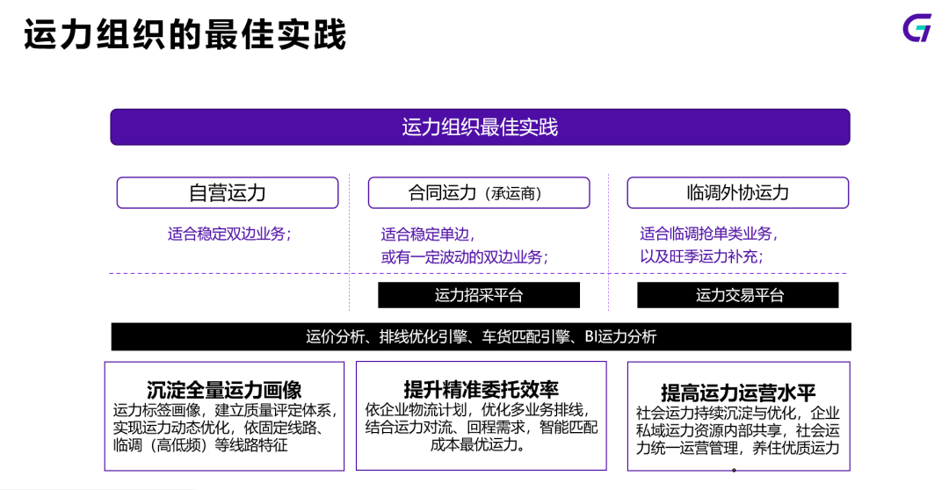
Task: Select the text 或有一定波动的双边业务；
Action: (x=465, y=256)
